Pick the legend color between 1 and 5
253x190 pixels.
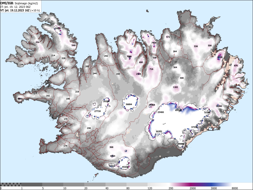[32, 184]
